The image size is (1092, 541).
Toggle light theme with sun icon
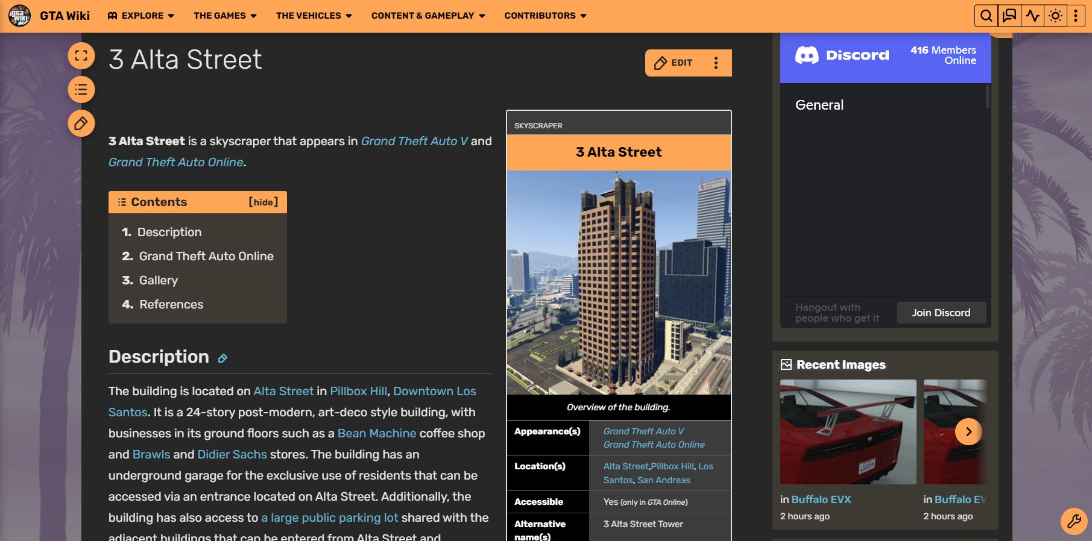click(x=1055, y=16)
